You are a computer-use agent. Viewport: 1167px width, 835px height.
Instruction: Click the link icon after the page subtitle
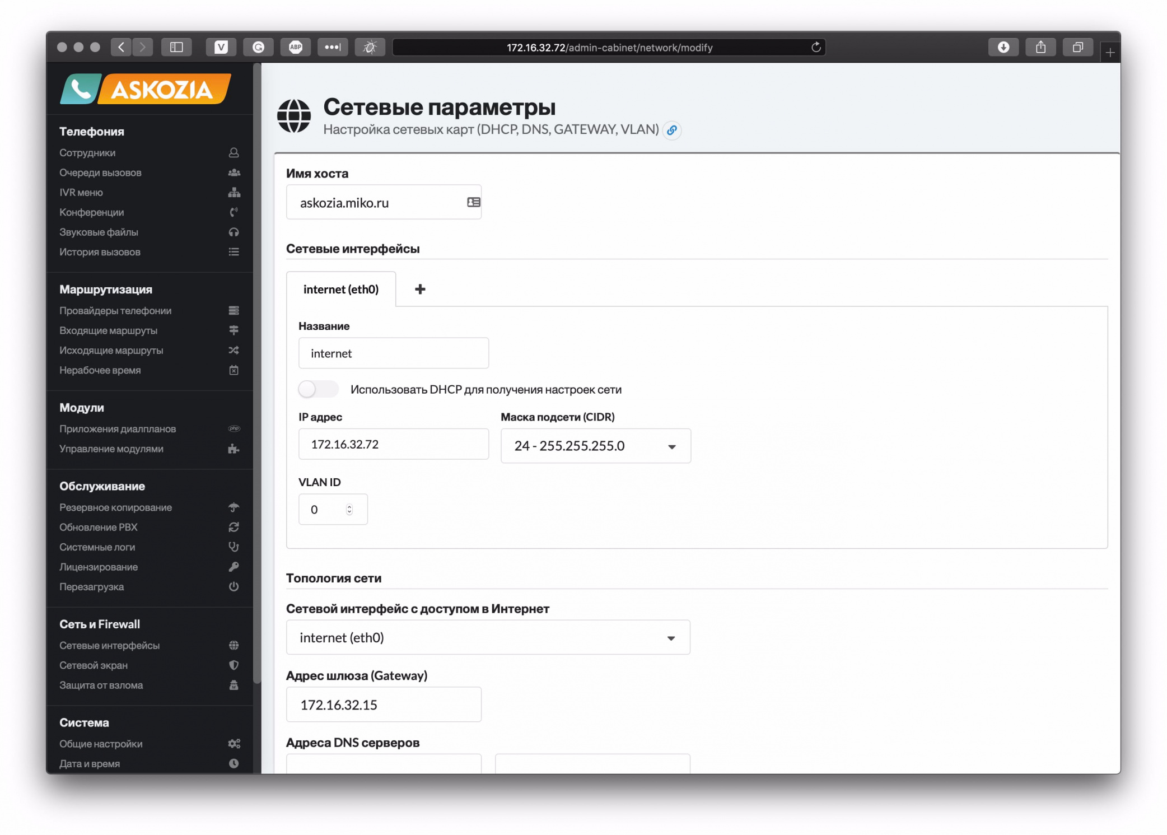[x=672, y=130]
